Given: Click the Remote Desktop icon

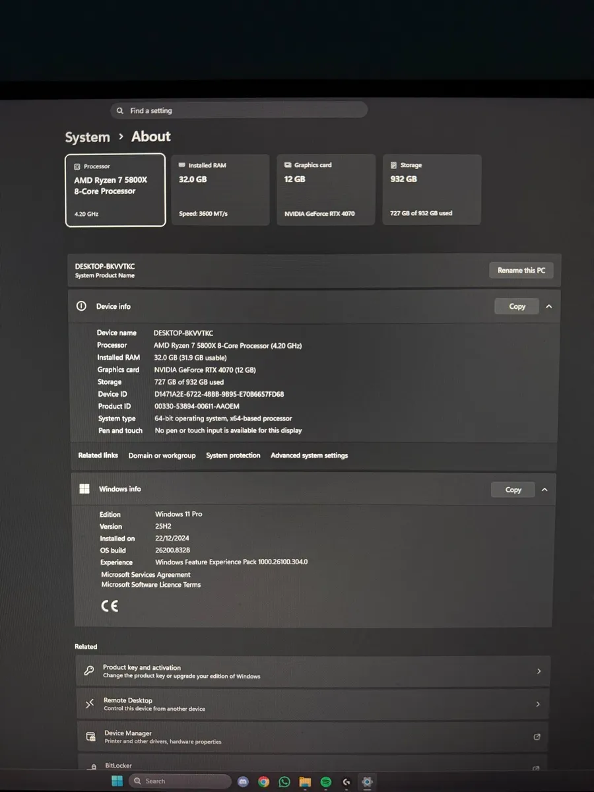Looking at the screenshot, I should point(90,704).
